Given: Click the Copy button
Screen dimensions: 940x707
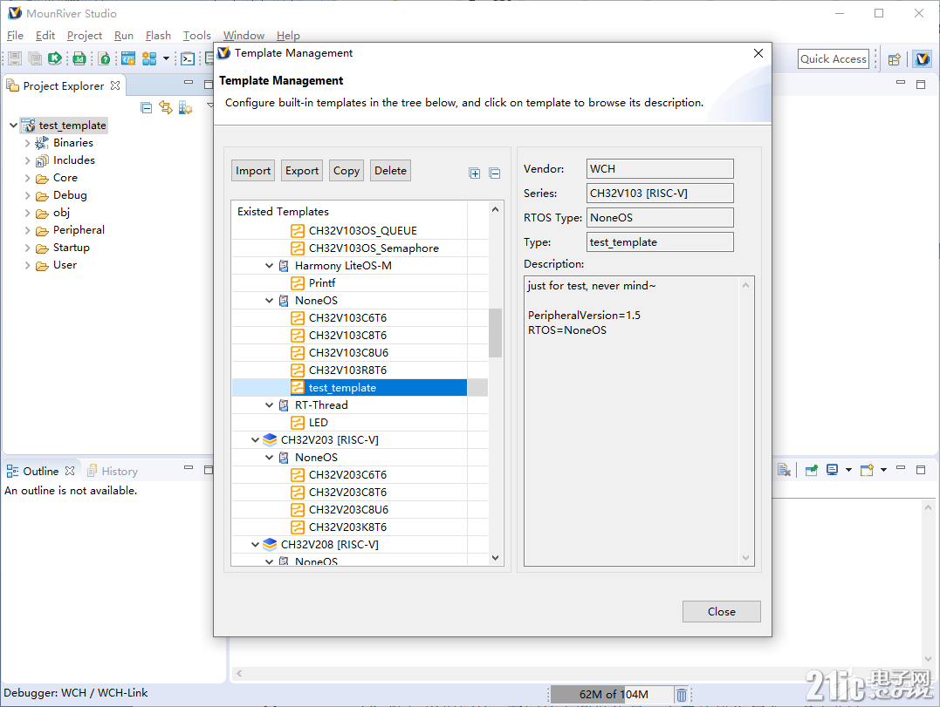Looking at the screenshot, I should click(346, 171).
